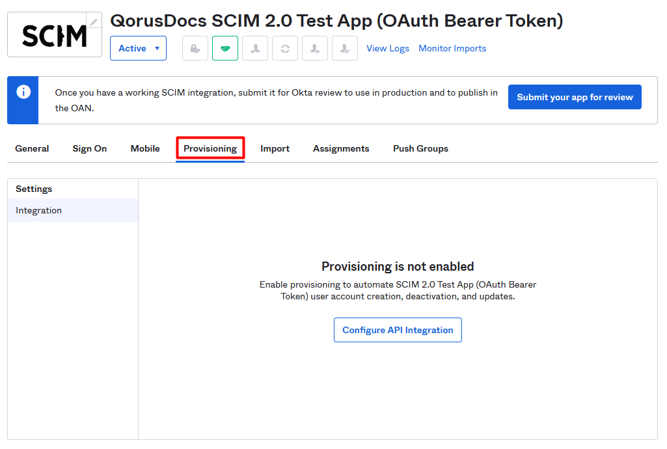Click Submit your app for review

pos(575,97)
